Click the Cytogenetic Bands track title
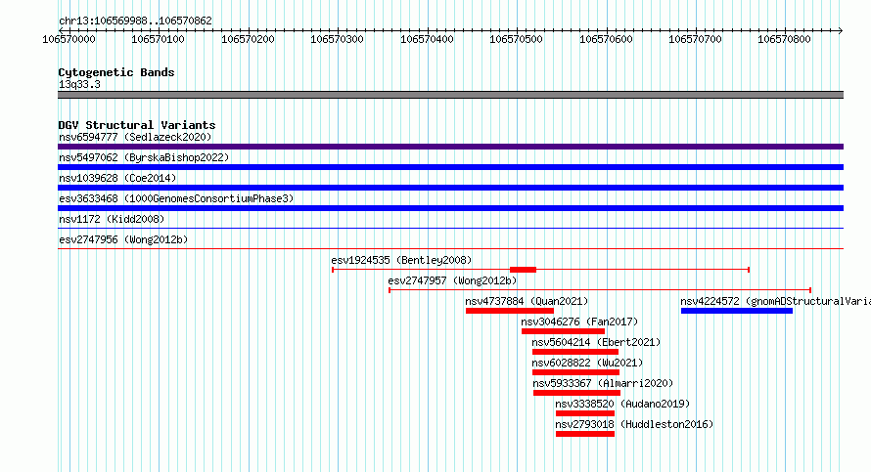The width and height of the screenshot is (871, 472). (116, 72)
